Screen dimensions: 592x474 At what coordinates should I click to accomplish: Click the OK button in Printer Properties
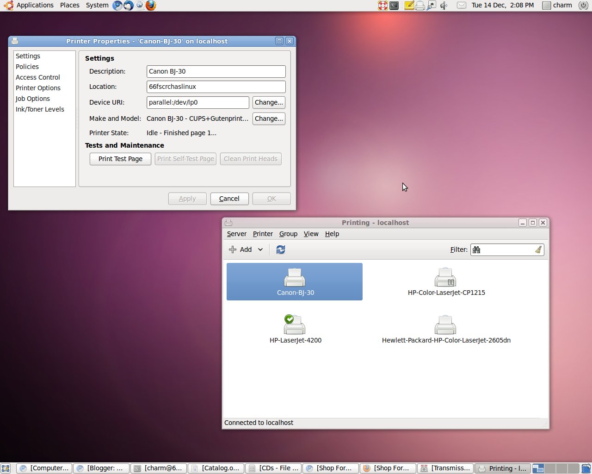271,199
